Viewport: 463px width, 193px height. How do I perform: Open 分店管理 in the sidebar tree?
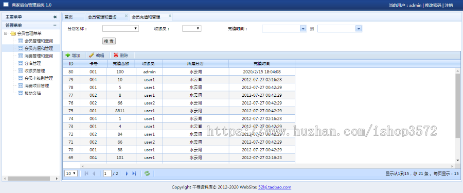pyautogui.click(x=32, y=63)
